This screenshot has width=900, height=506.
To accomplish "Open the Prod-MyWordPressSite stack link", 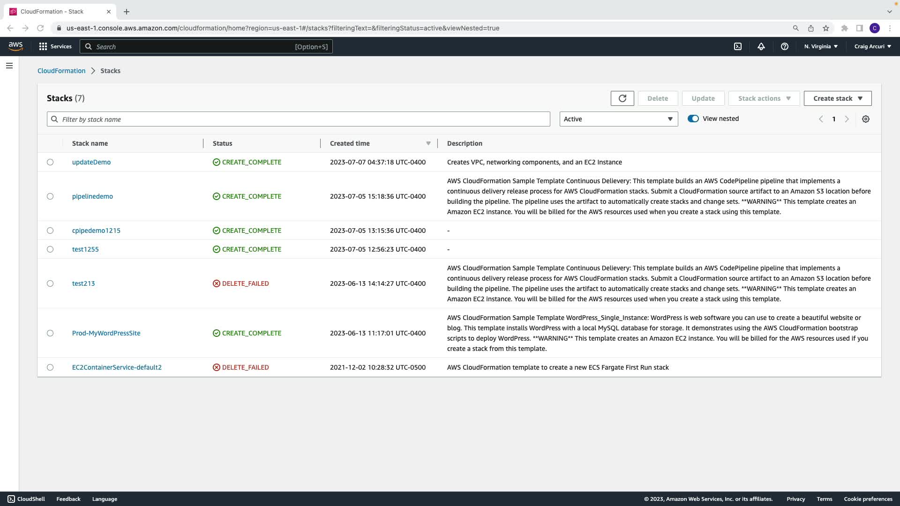I will (x=106, y=333).
